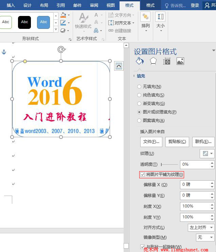Open Shape Outline dropdown arrow

click(69, 23)
